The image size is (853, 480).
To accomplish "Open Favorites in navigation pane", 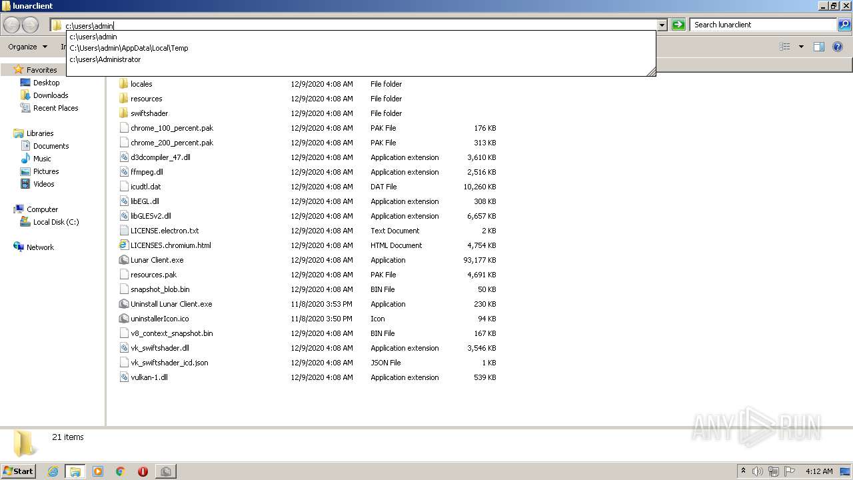I will [x=41, y=70].
